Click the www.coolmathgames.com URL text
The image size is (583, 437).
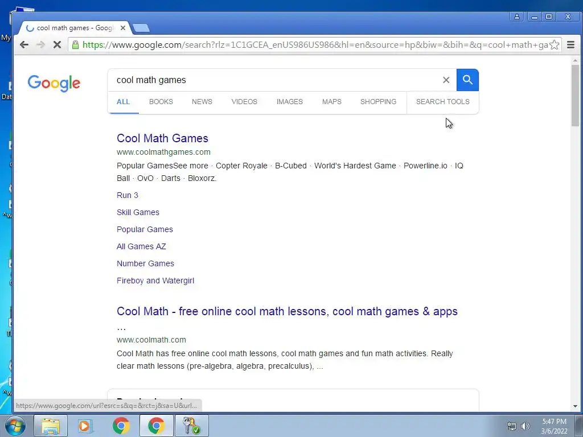tap(163, 152)
